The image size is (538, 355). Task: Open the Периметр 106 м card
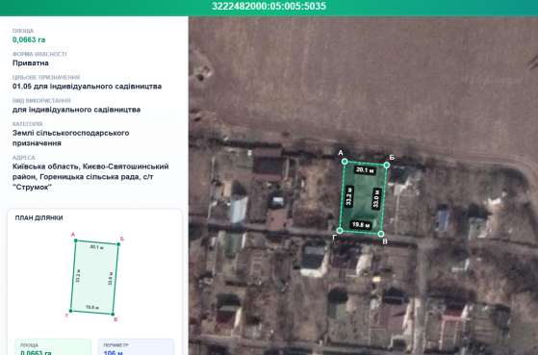click(137, 346)
